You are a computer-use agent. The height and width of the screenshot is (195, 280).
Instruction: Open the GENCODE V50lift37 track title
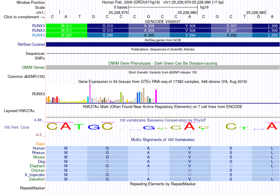point(163,22)
